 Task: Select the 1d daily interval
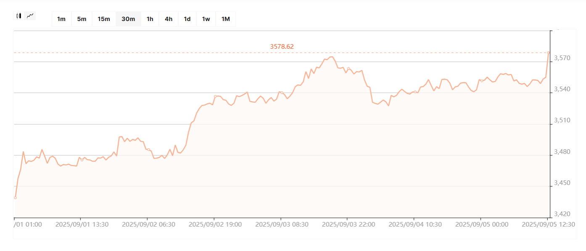[187, 19]
